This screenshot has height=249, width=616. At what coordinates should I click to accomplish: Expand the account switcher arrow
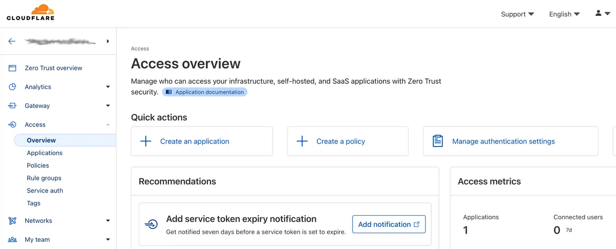[x=108, y=41]
